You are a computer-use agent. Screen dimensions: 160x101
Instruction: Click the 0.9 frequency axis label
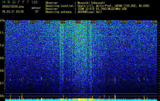pos(2,58)
